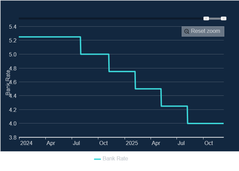Image resolution: width=239 pixels, height=171 pixels.
Task: Click the dark range slider track
Action: point(109,18)
